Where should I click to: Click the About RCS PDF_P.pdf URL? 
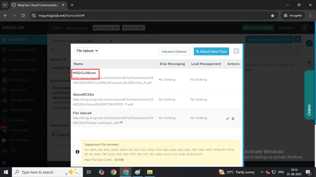click(x=113, y=102)
